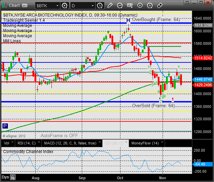Click the Aug label on time axis
Viewport: 214px width, 182px height.
[36, 178]
